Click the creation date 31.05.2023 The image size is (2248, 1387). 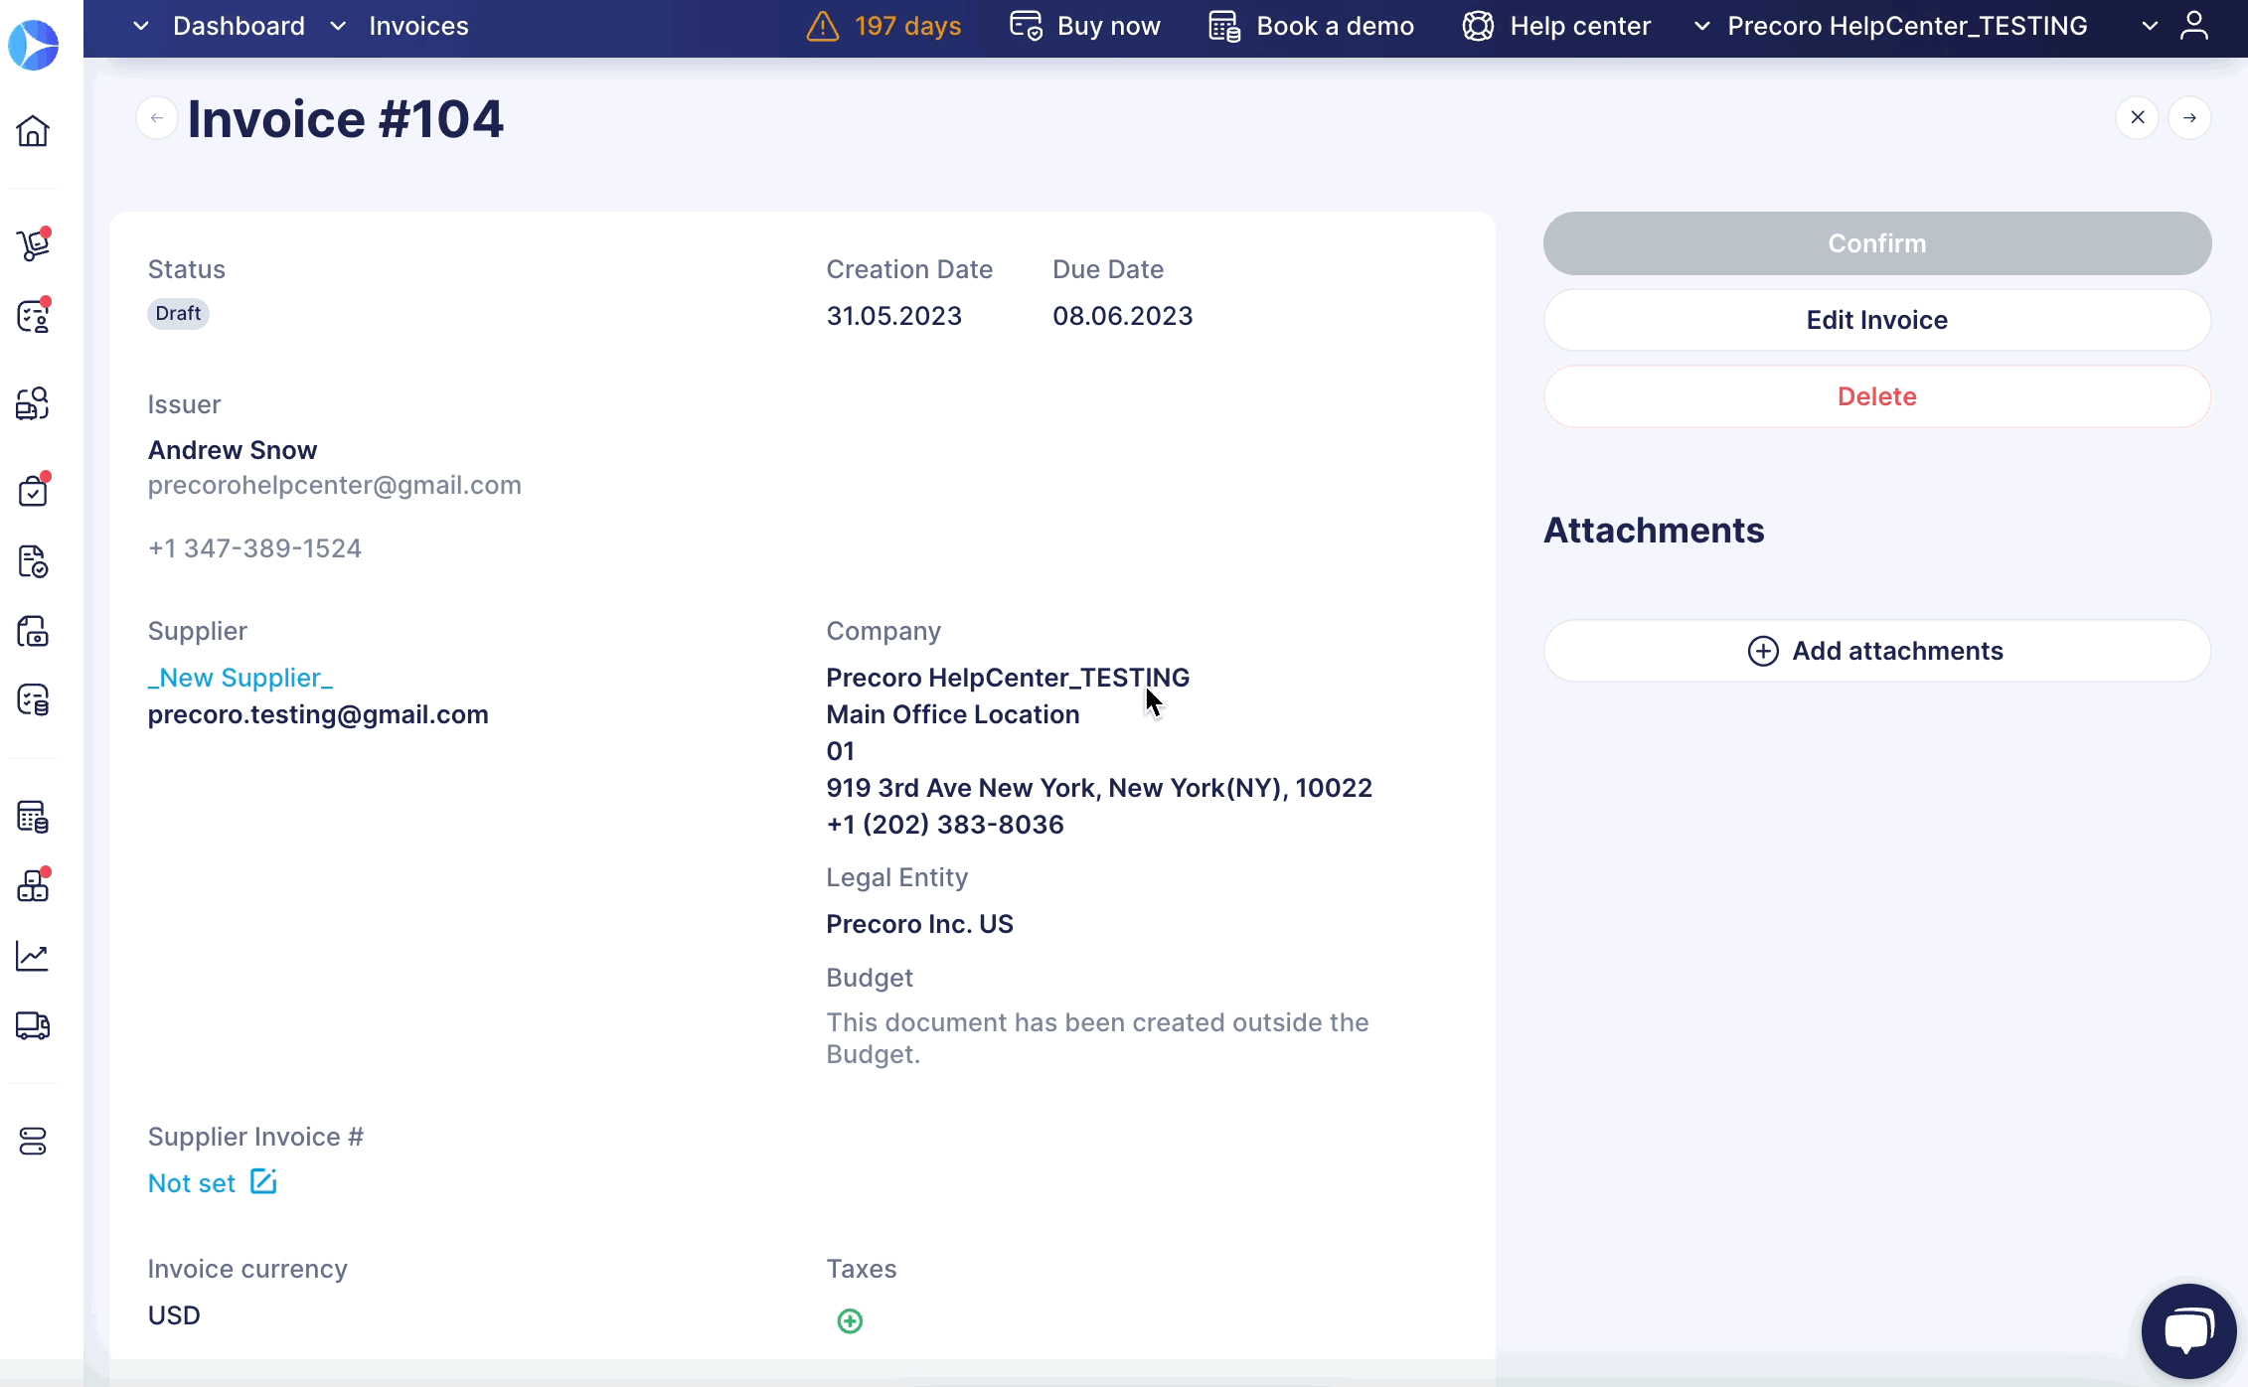point(893,316)
